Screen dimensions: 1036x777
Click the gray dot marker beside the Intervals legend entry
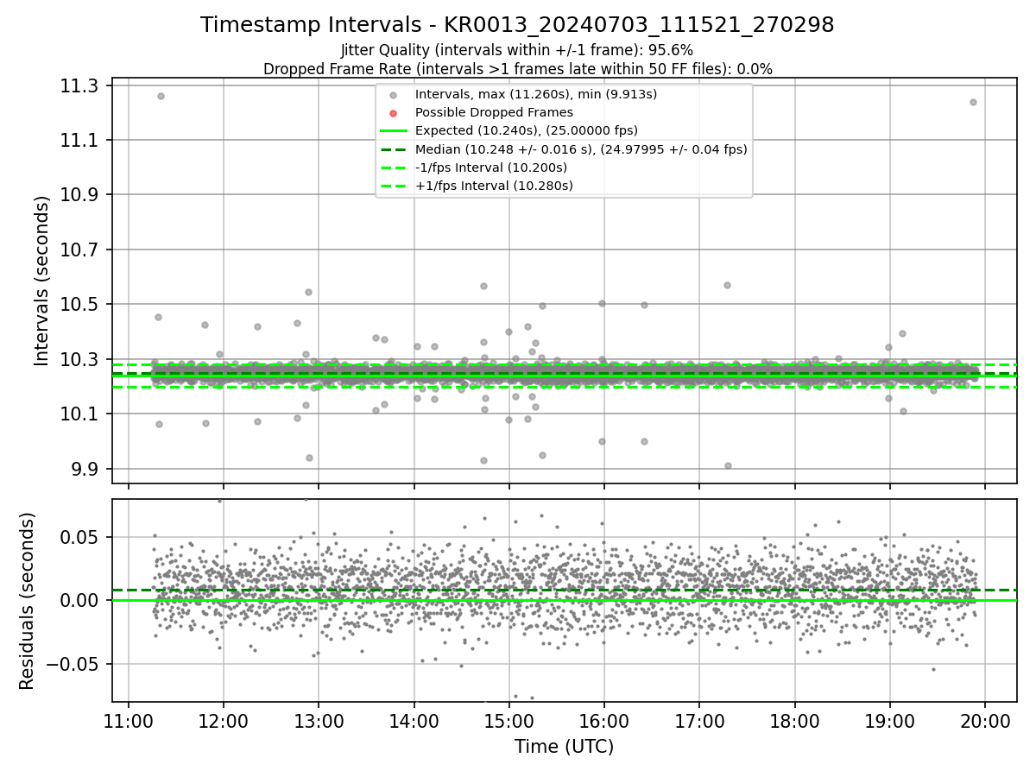pos(393,94)
